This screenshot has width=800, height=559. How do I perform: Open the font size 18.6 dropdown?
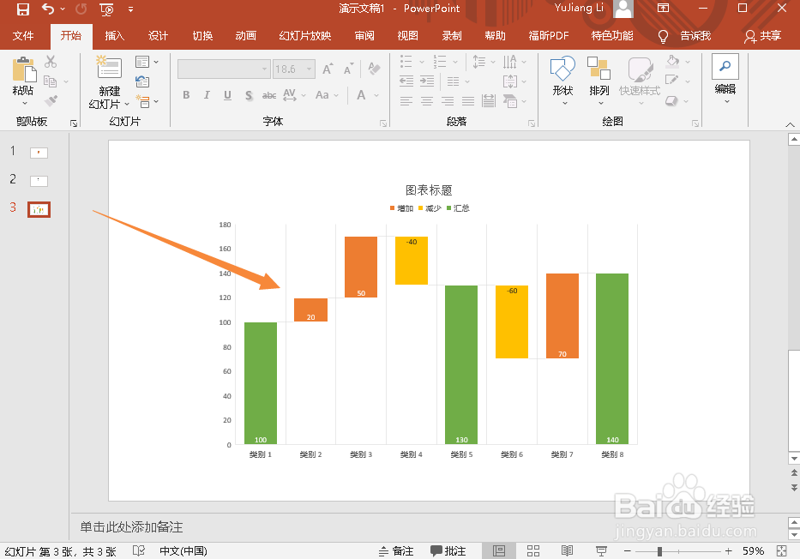310,69
